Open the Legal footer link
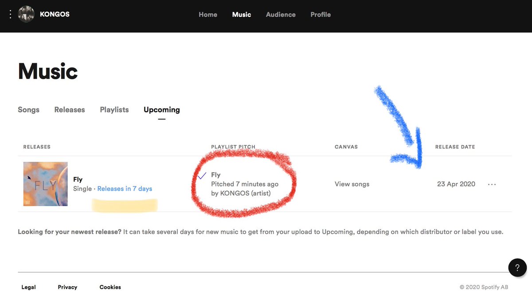 29,287
